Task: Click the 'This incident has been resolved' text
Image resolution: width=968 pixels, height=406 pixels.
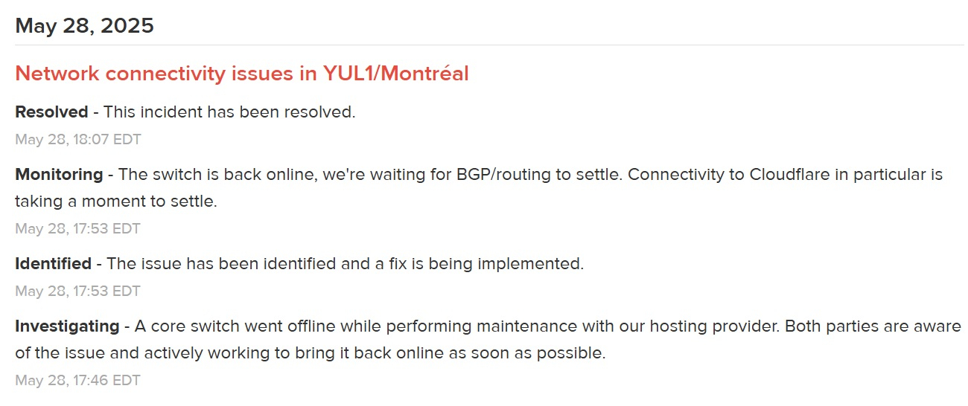Action: click(229, 112)
